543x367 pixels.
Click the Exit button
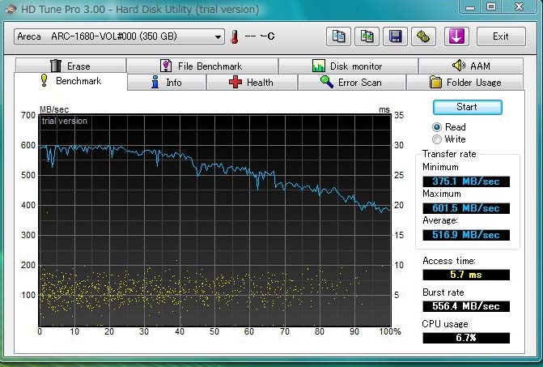(x=501, y=36)
